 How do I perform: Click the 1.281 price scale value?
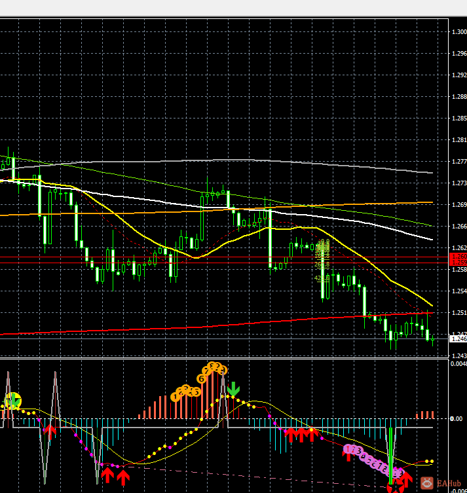click(x=459, y=140)
